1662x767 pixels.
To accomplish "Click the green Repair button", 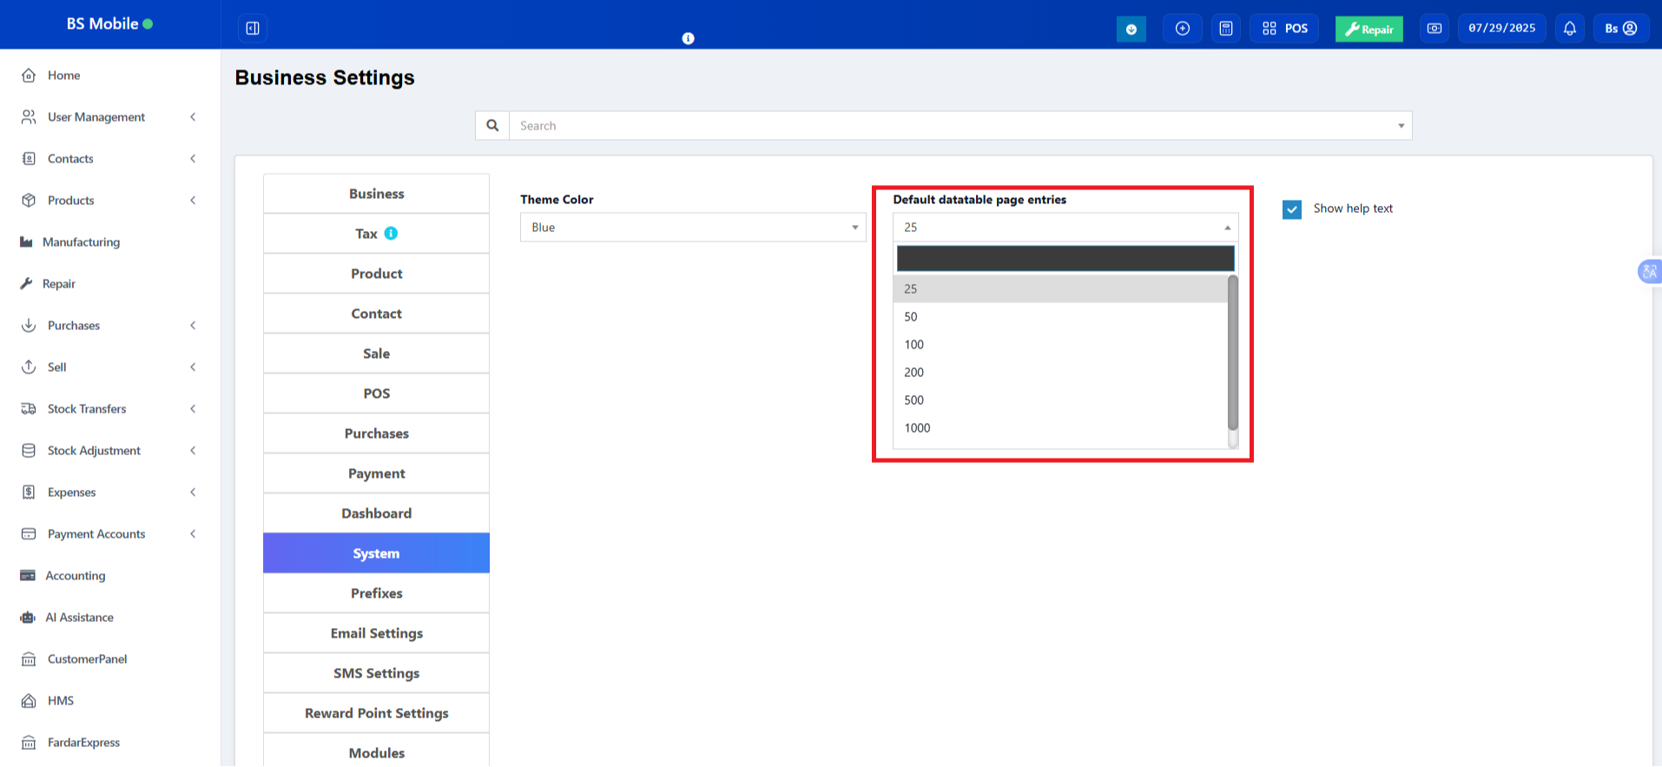I will (1369, 29).
